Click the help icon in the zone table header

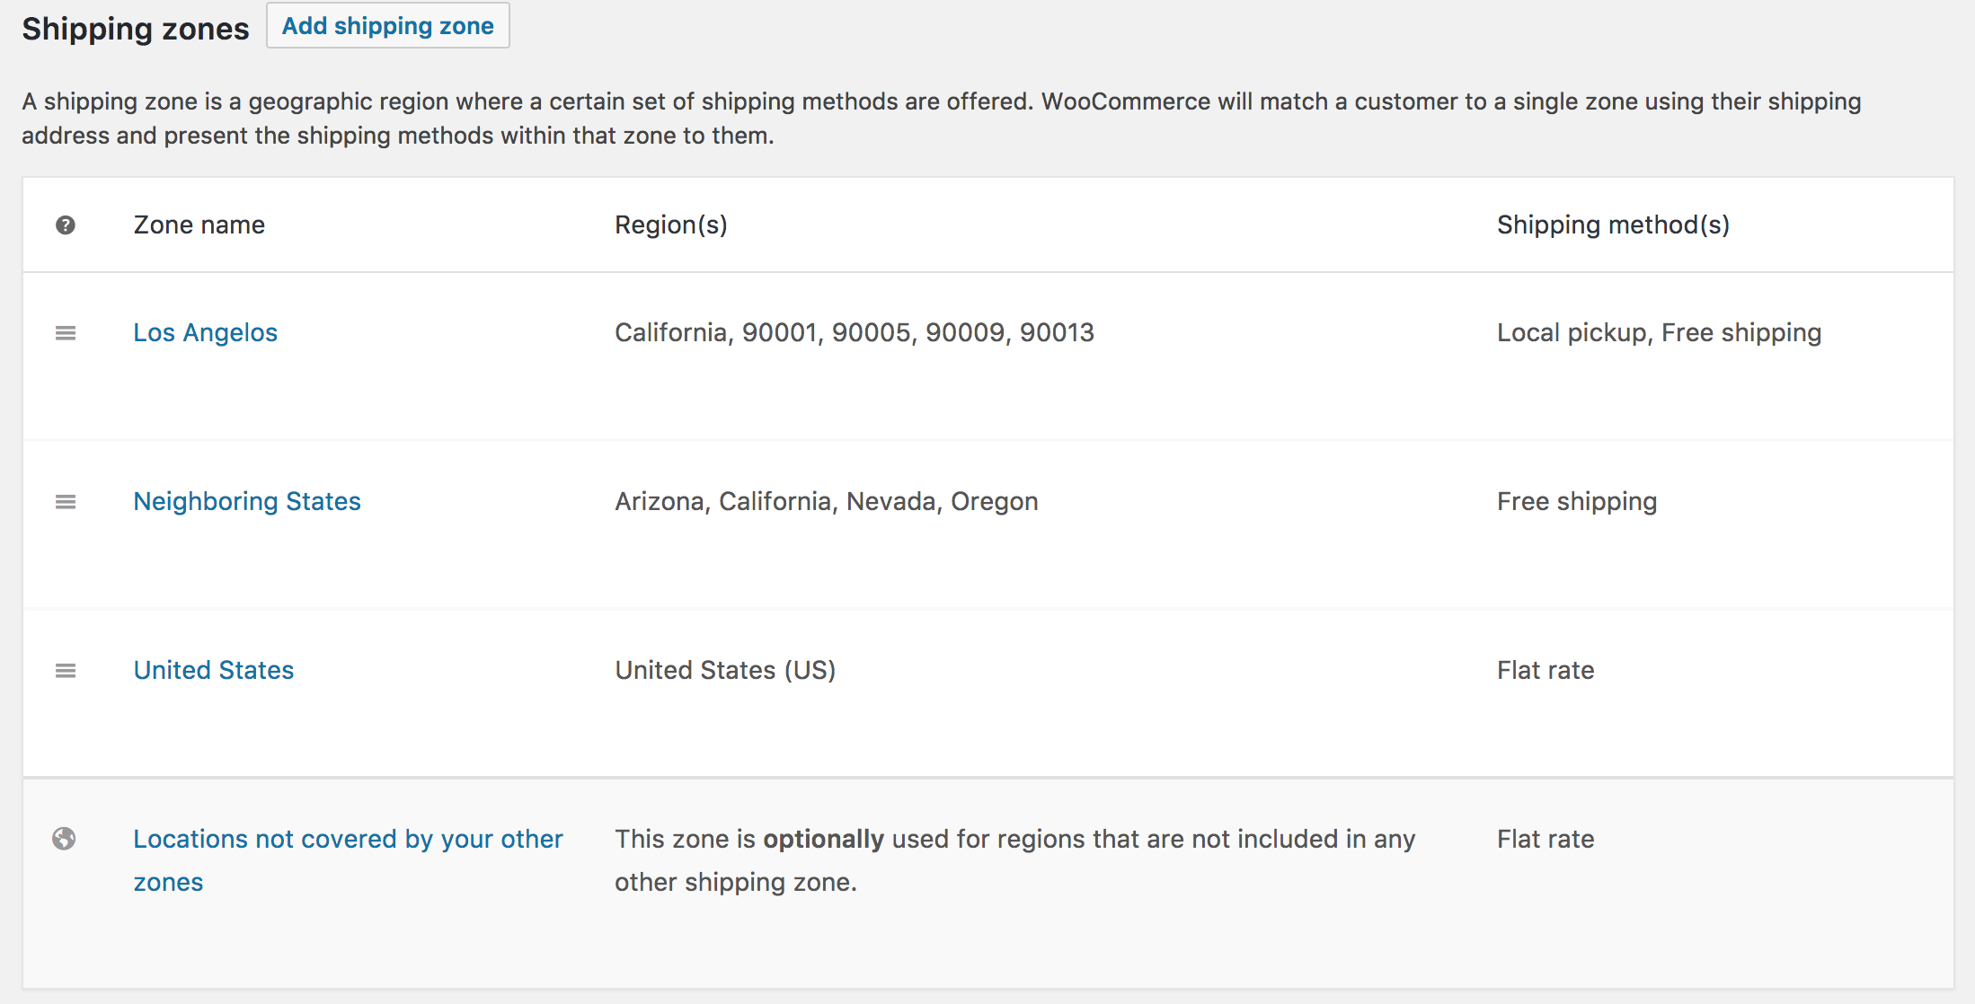point(65,225)
